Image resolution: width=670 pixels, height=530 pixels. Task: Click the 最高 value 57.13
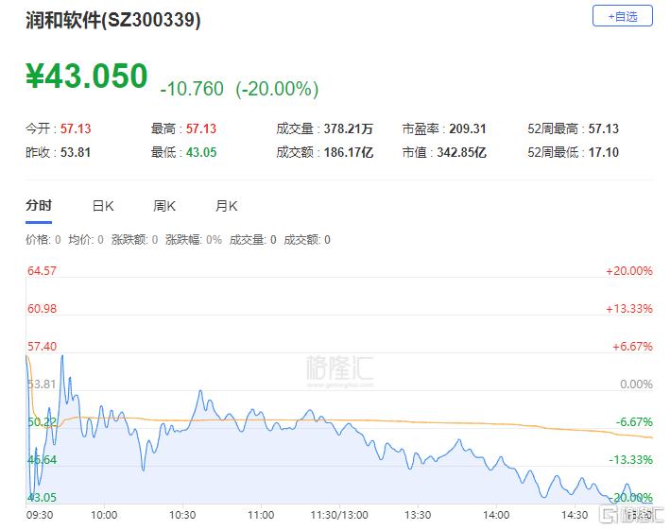pyautogui.click(x=201, y=128)
